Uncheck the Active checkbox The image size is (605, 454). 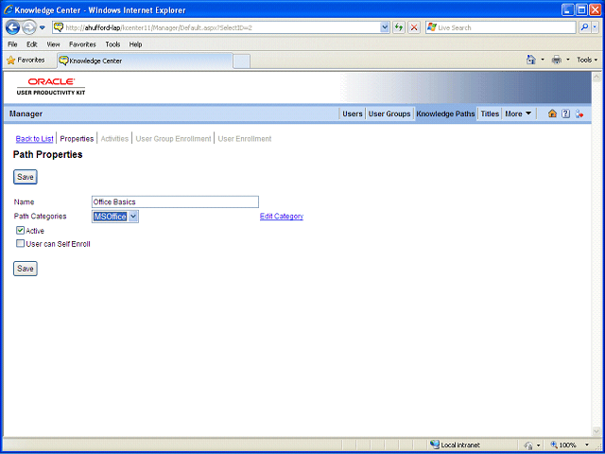[x=20, y=231]
